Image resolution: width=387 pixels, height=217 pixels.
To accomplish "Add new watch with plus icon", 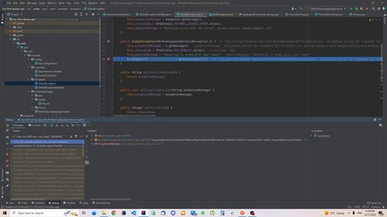I will (87, 136).
